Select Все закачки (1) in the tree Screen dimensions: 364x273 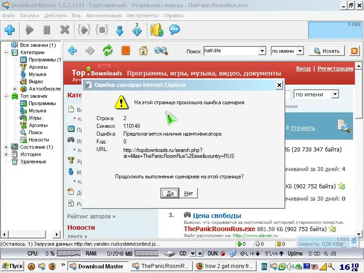(38, 45)
